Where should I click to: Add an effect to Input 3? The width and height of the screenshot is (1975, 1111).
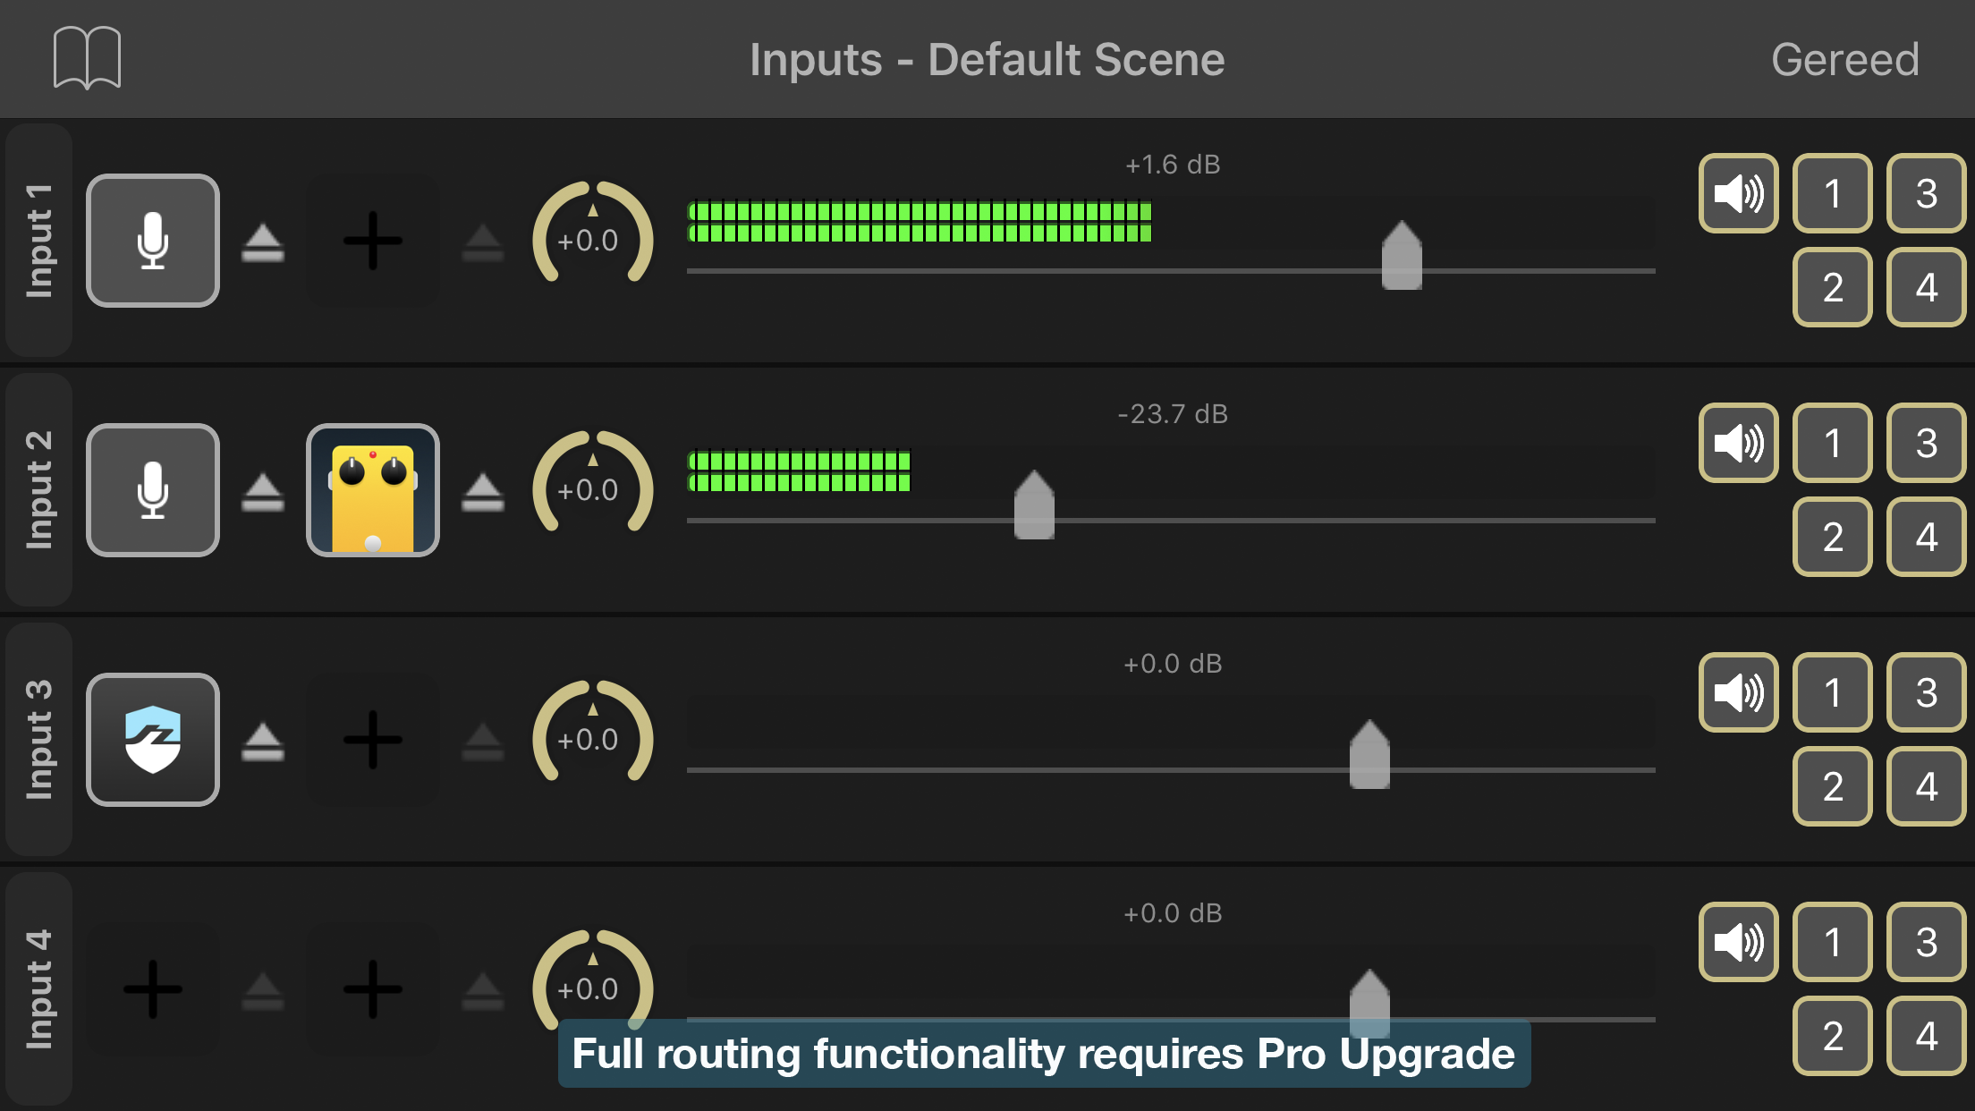point(373,740)
